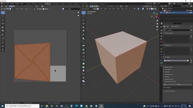Open the Render menu
The width and height of the screenshot is (193, 108).
[12, 4]
